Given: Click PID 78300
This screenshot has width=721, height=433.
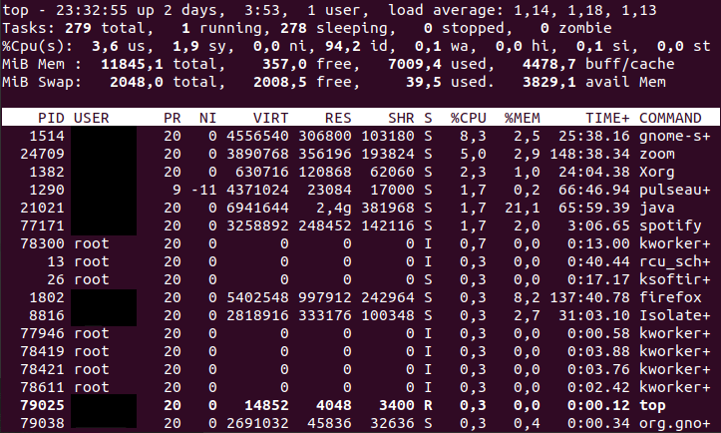Looking at the screenshot, I should (42, 243).
